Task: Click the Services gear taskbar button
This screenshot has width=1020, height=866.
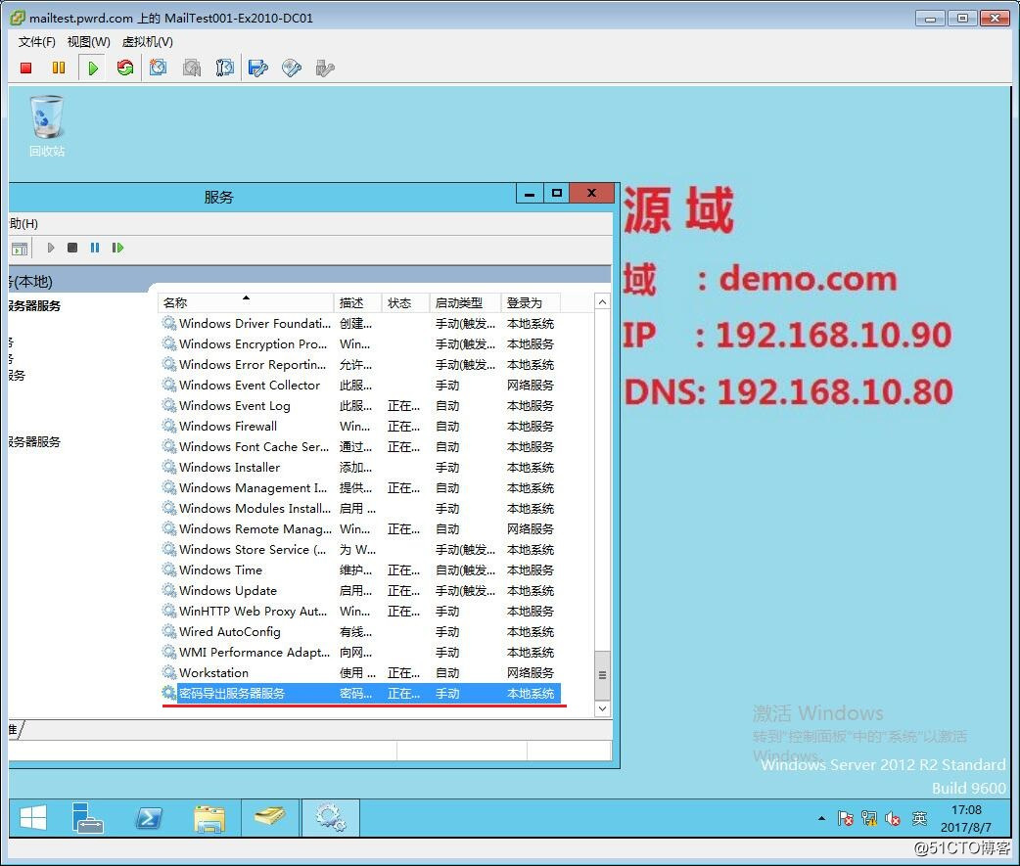Action: pyautogui.click(x=331, y=818)
